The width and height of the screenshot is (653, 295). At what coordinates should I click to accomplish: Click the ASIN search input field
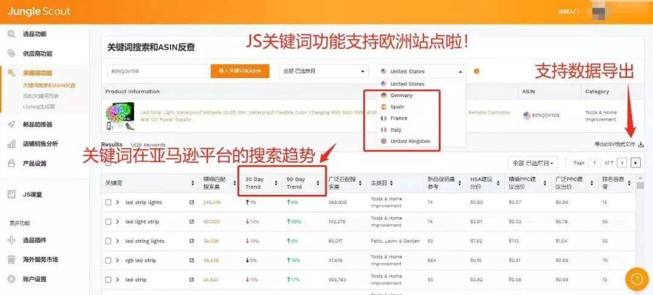pos(158,71)
